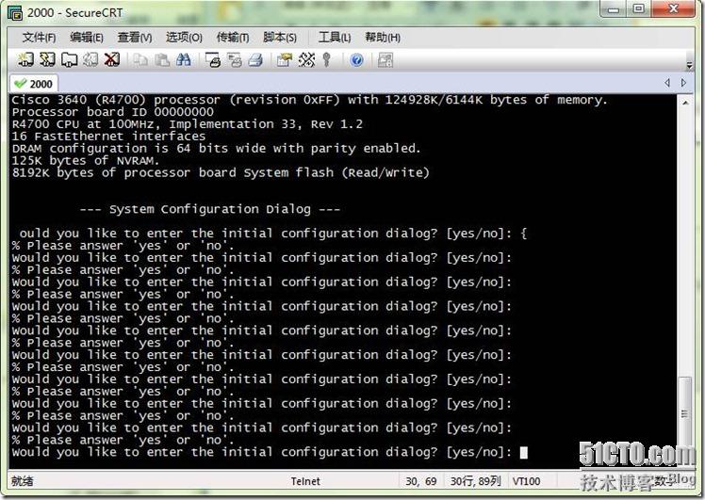This screenshot has height=500, width=705.
Task: Click the Print Selection icon
Action: click(235, 59)
